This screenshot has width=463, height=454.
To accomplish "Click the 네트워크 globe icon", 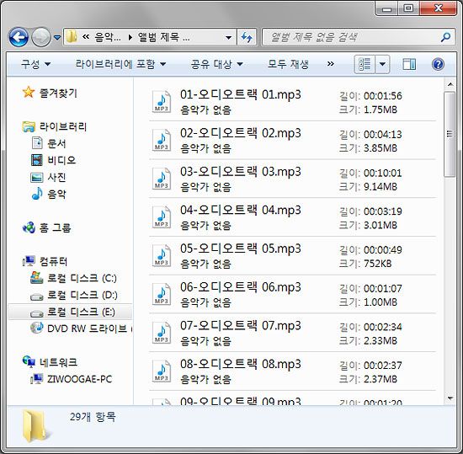I will 29,361.
